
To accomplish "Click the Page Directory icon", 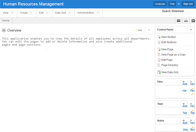I will pos(159,65).
